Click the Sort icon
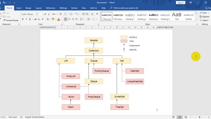 pyautogui.click(x=92, y=14)
